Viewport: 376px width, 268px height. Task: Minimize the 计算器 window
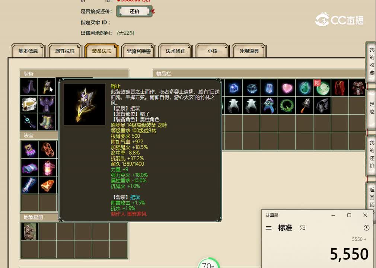[333, 215]
